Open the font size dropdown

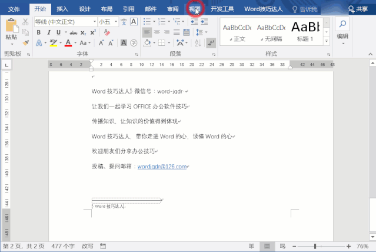click(116, 22)
